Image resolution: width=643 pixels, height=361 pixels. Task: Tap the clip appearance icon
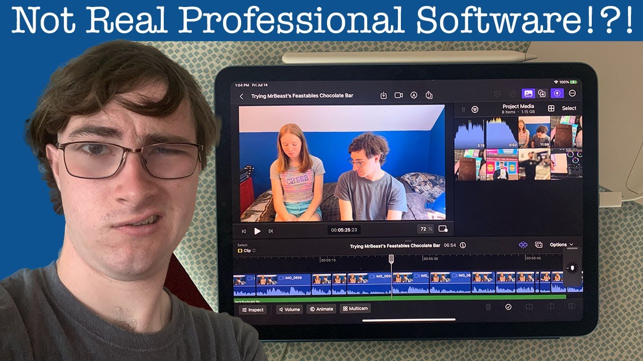pyautogui.click(x=539, y=245)
